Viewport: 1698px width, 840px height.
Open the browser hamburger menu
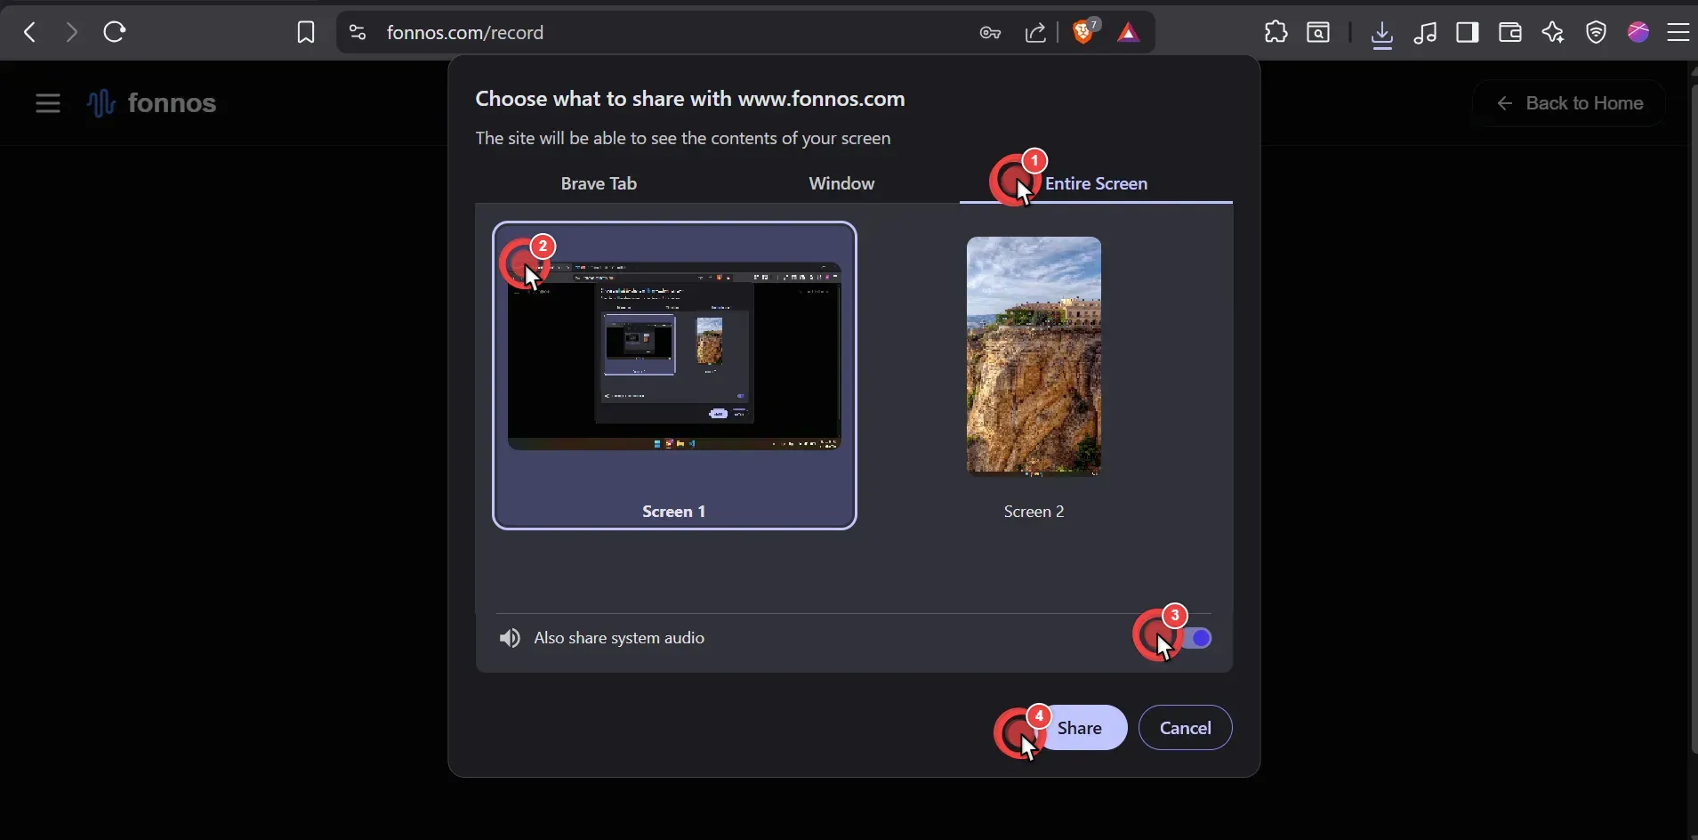[x=1680, y=33]
